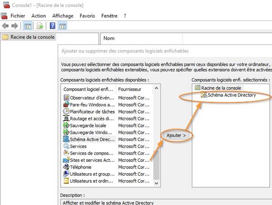The height and width of the screenshot is (205, 272).
Task: Click the selected Schéma Active Directory icon
Action: point(204,95)
